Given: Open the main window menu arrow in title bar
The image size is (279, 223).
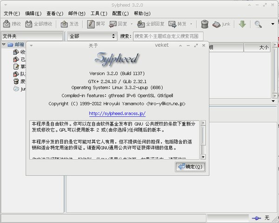Looking at the screenshot, I should 5,5.
